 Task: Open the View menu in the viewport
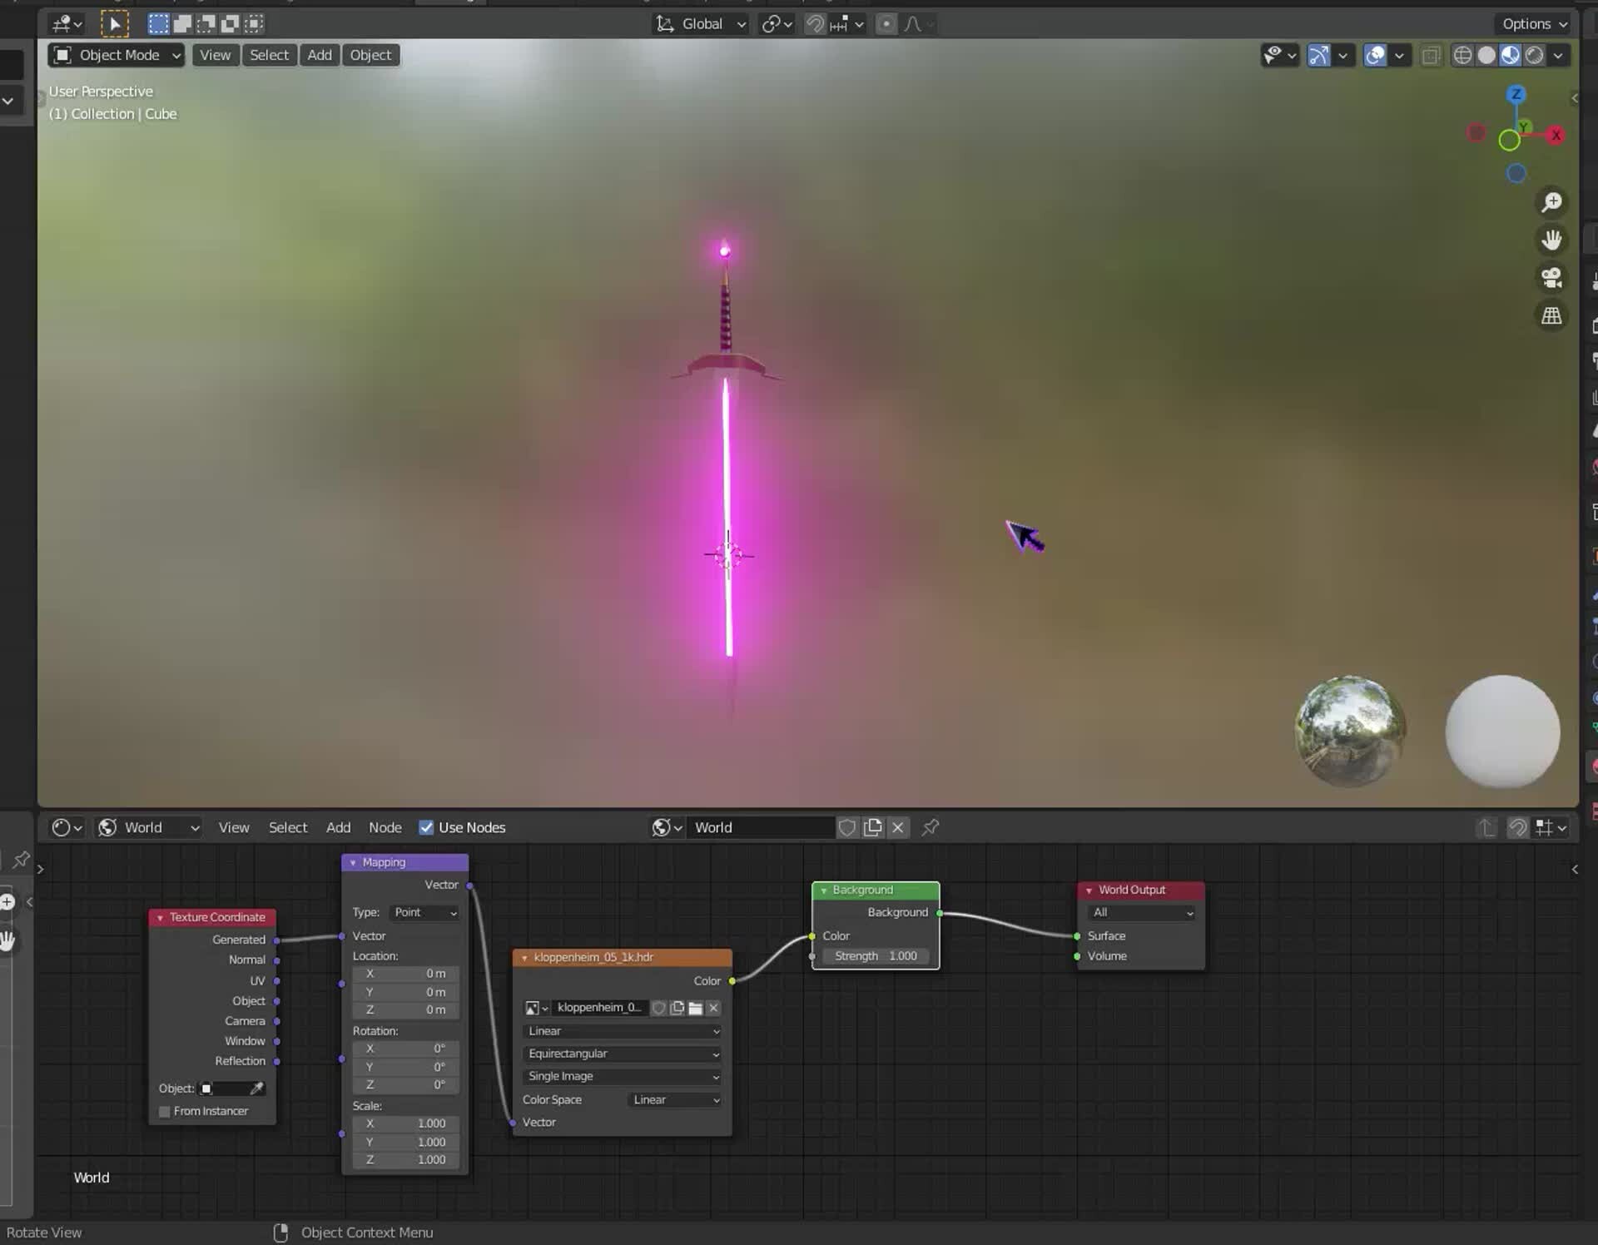point(215,55)
